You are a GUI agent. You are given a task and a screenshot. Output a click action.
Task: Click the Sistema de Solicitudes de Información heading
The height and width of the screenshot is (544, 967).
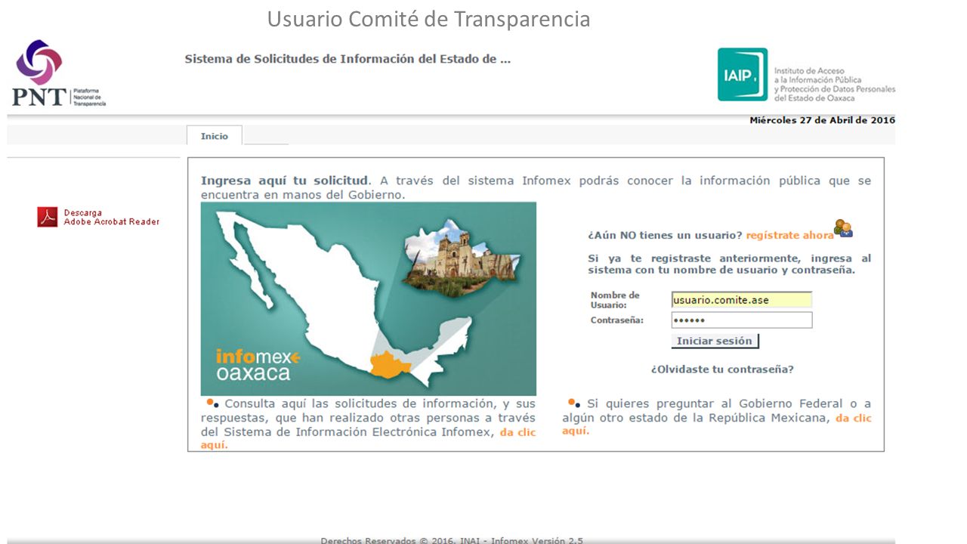click(348, 59)
